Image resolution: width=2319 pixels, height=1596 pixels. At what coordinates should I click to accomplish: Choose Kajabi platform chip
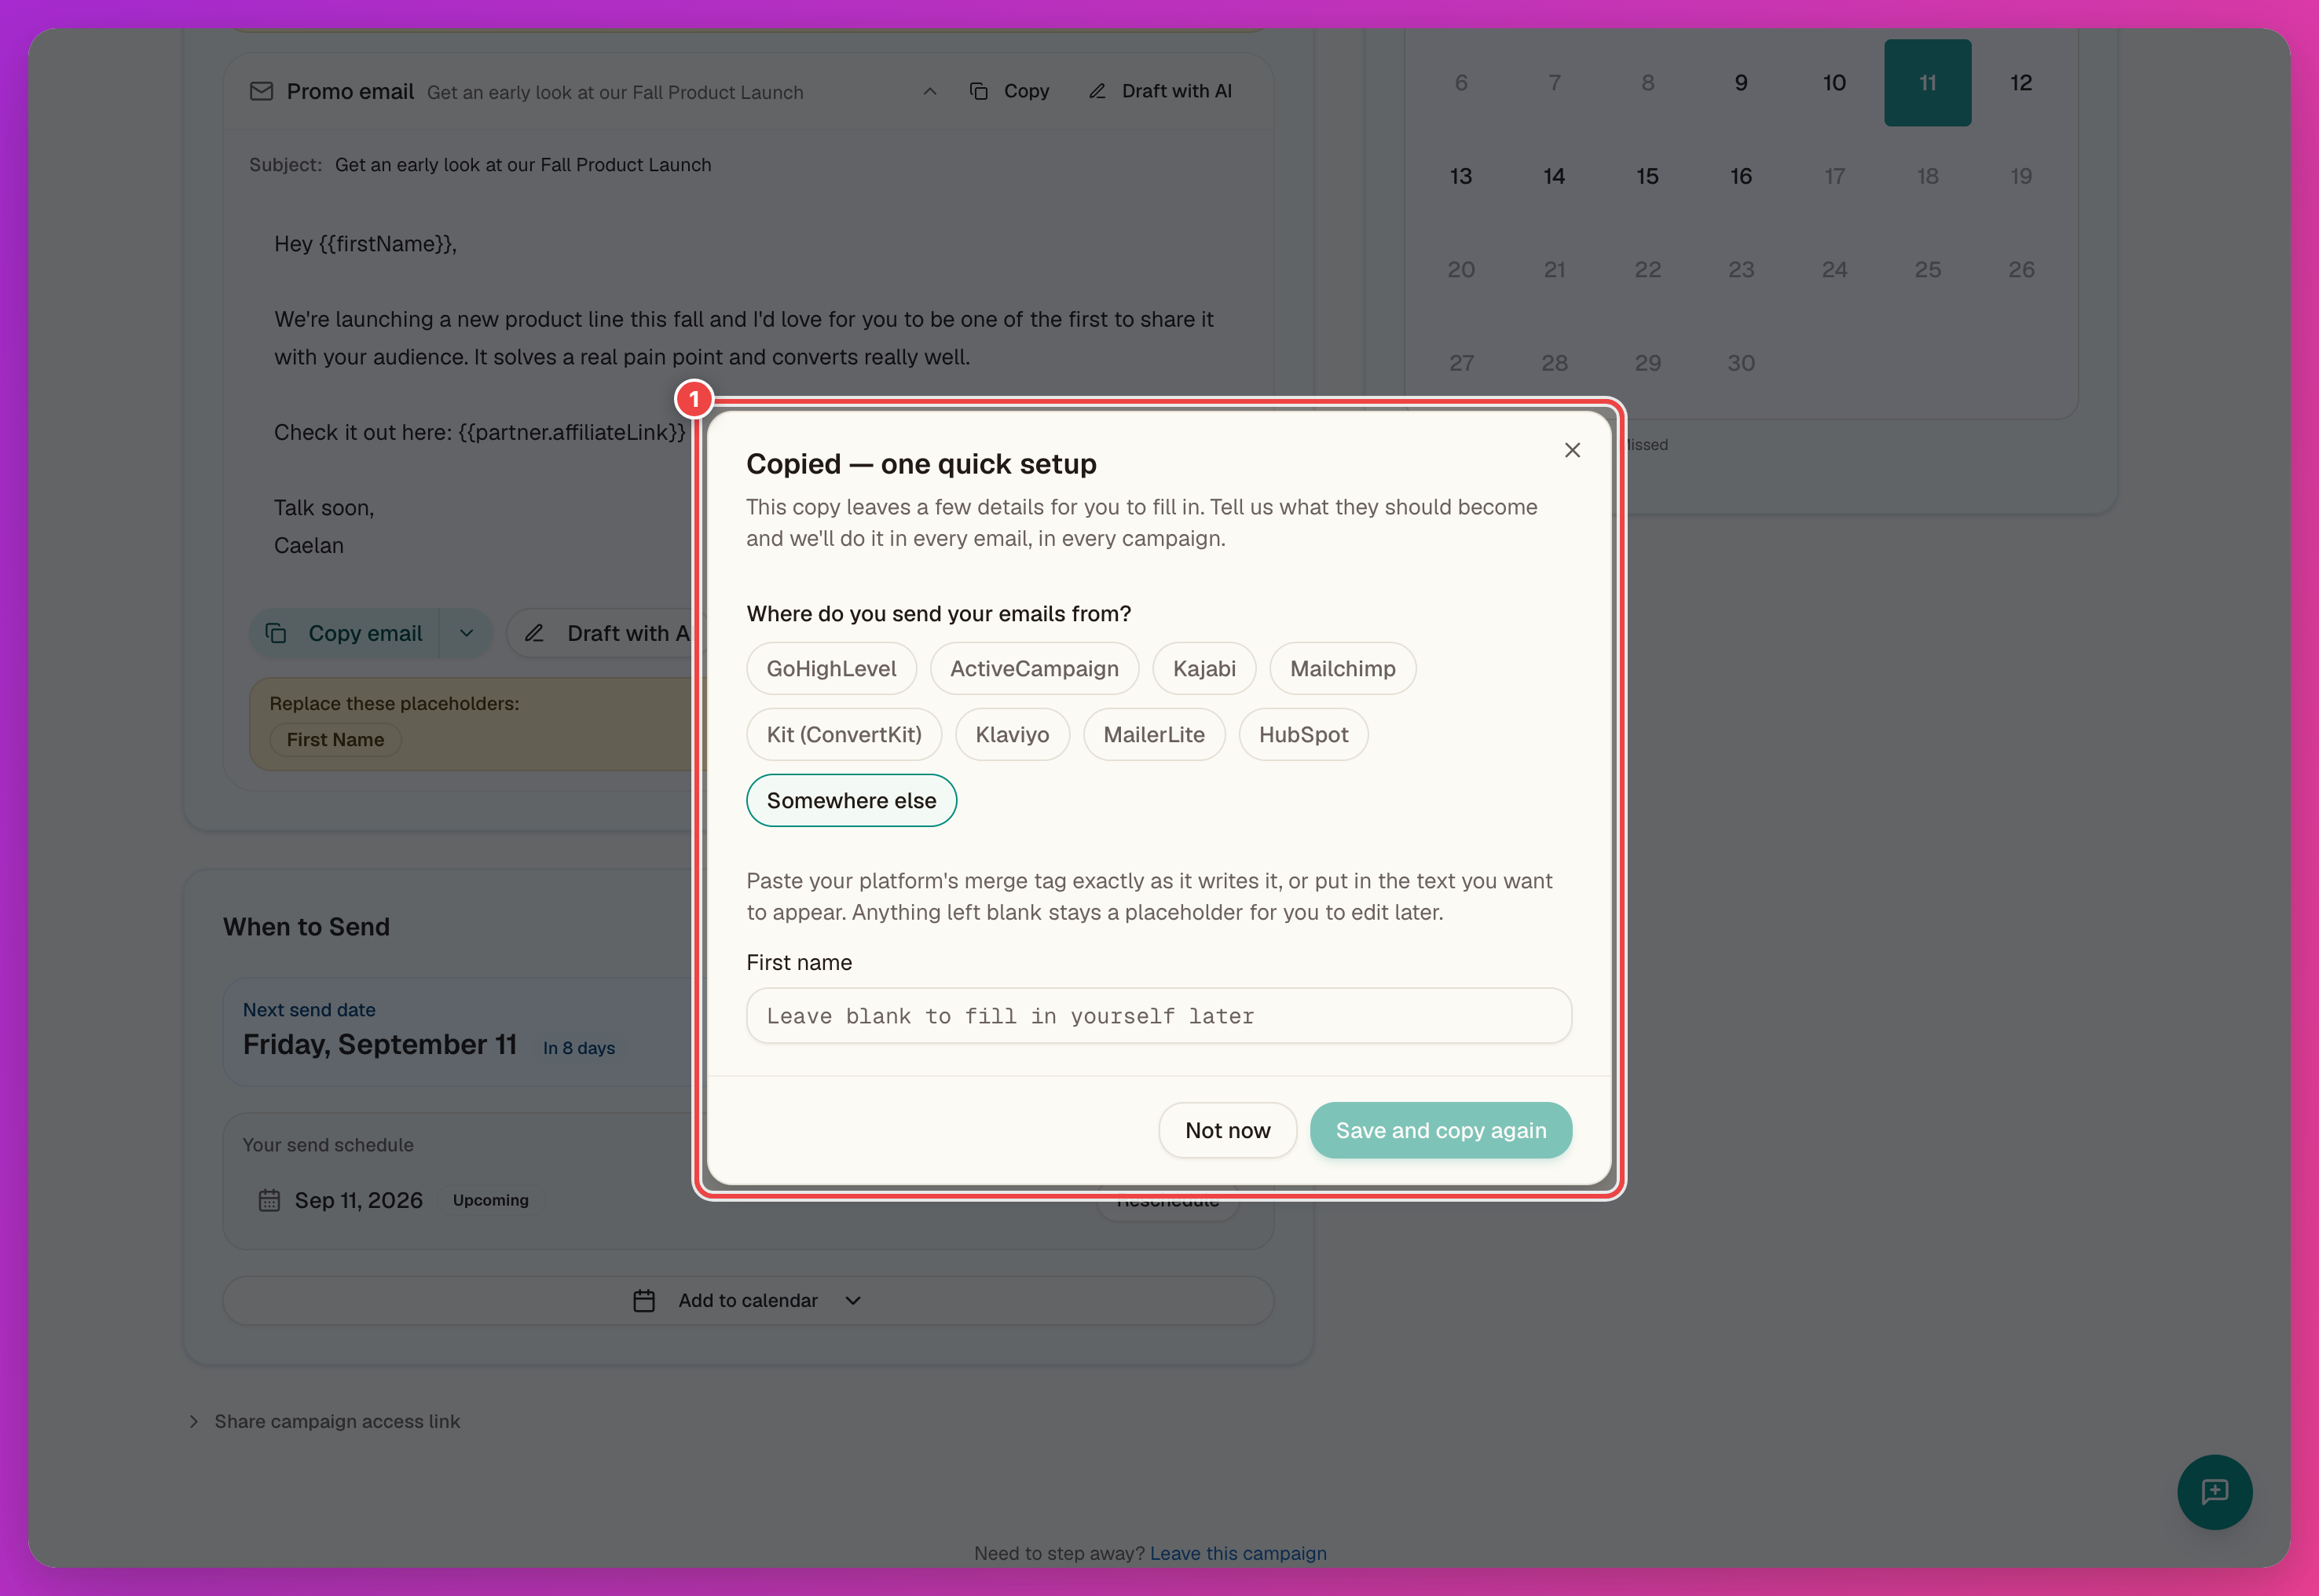point(1204,668)
